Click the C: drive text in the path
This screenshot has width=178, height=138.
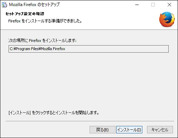pyautogui.click(x=11, y=49)
